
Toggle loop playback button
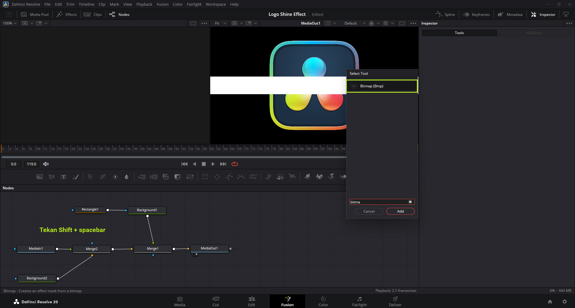[234, 164]
